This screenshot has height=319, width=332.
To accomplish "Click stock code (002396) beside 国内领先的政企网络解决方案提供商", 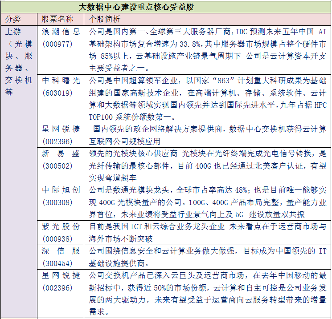I will tap(57, 141).
